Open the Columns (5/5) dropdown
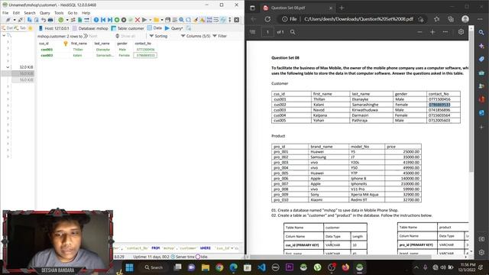This screenshot has height=275, width=489. [x=196, y=36]
